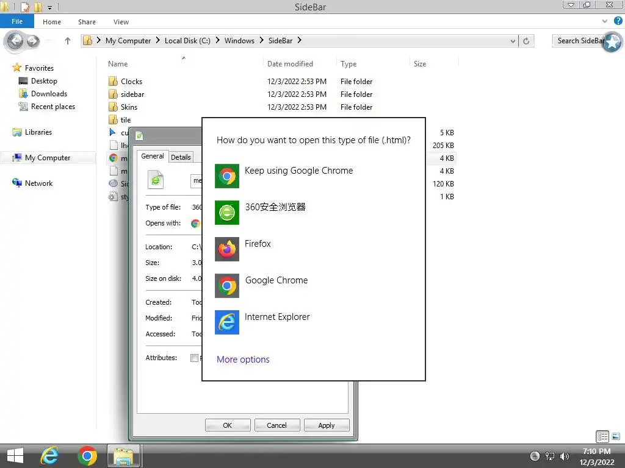The width and height of the screenshot is (625, 468).
Task: Select Network in the navigation pane
Action: 38,183
